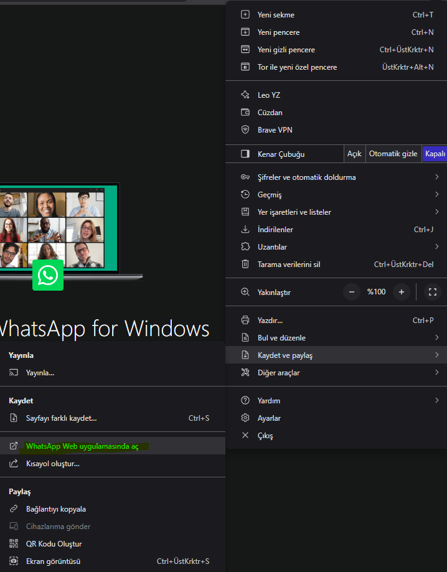Viewport: 447px width, 572px height.
Task: Click the WhatsApp for Windows heading
Action: [104, 328]
